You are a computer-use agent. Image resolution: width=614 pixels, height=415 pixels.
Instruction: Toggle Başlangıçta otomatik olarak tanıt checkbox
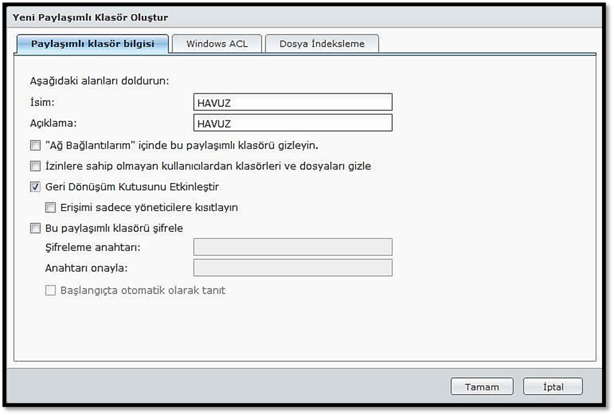tap(50, 291)
